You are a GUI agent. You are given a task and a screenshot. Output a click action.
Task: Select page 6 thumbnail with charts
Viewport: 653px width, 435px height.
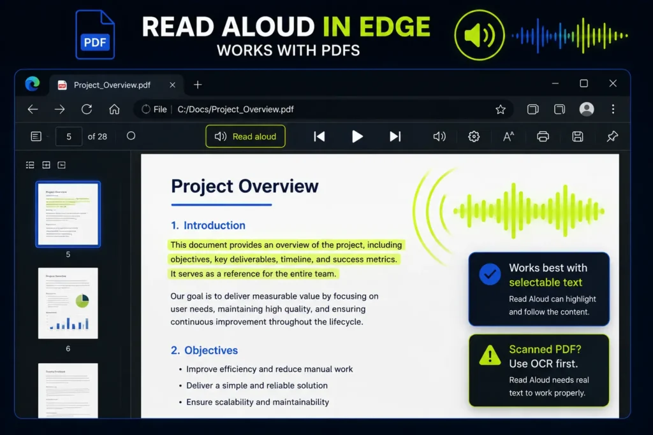pos(68,303)
